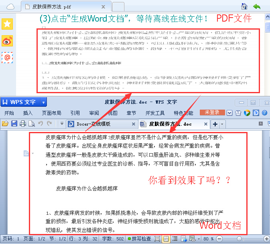Open the WPS 文字 application menu
The width and height of the screenshot is (270, 244).
pyautogui.click(x=20, y=102)
